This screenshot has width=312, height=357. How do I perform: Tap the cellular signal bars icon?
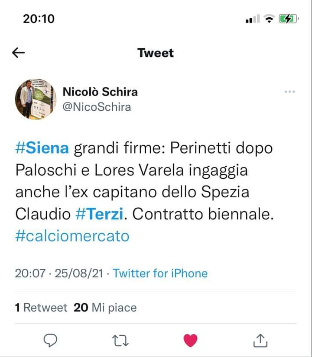(x=252, y=19)
